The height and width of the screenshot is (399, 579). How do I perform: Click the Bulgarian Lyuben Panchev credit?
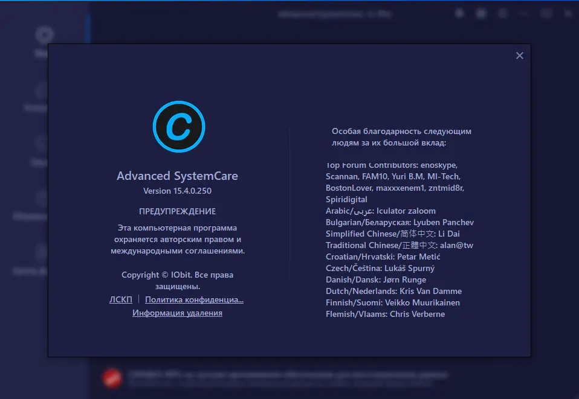point(399,222)
